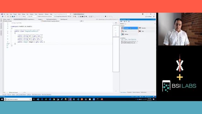Click the bookmark toolbar icon

tap(105, 16)
